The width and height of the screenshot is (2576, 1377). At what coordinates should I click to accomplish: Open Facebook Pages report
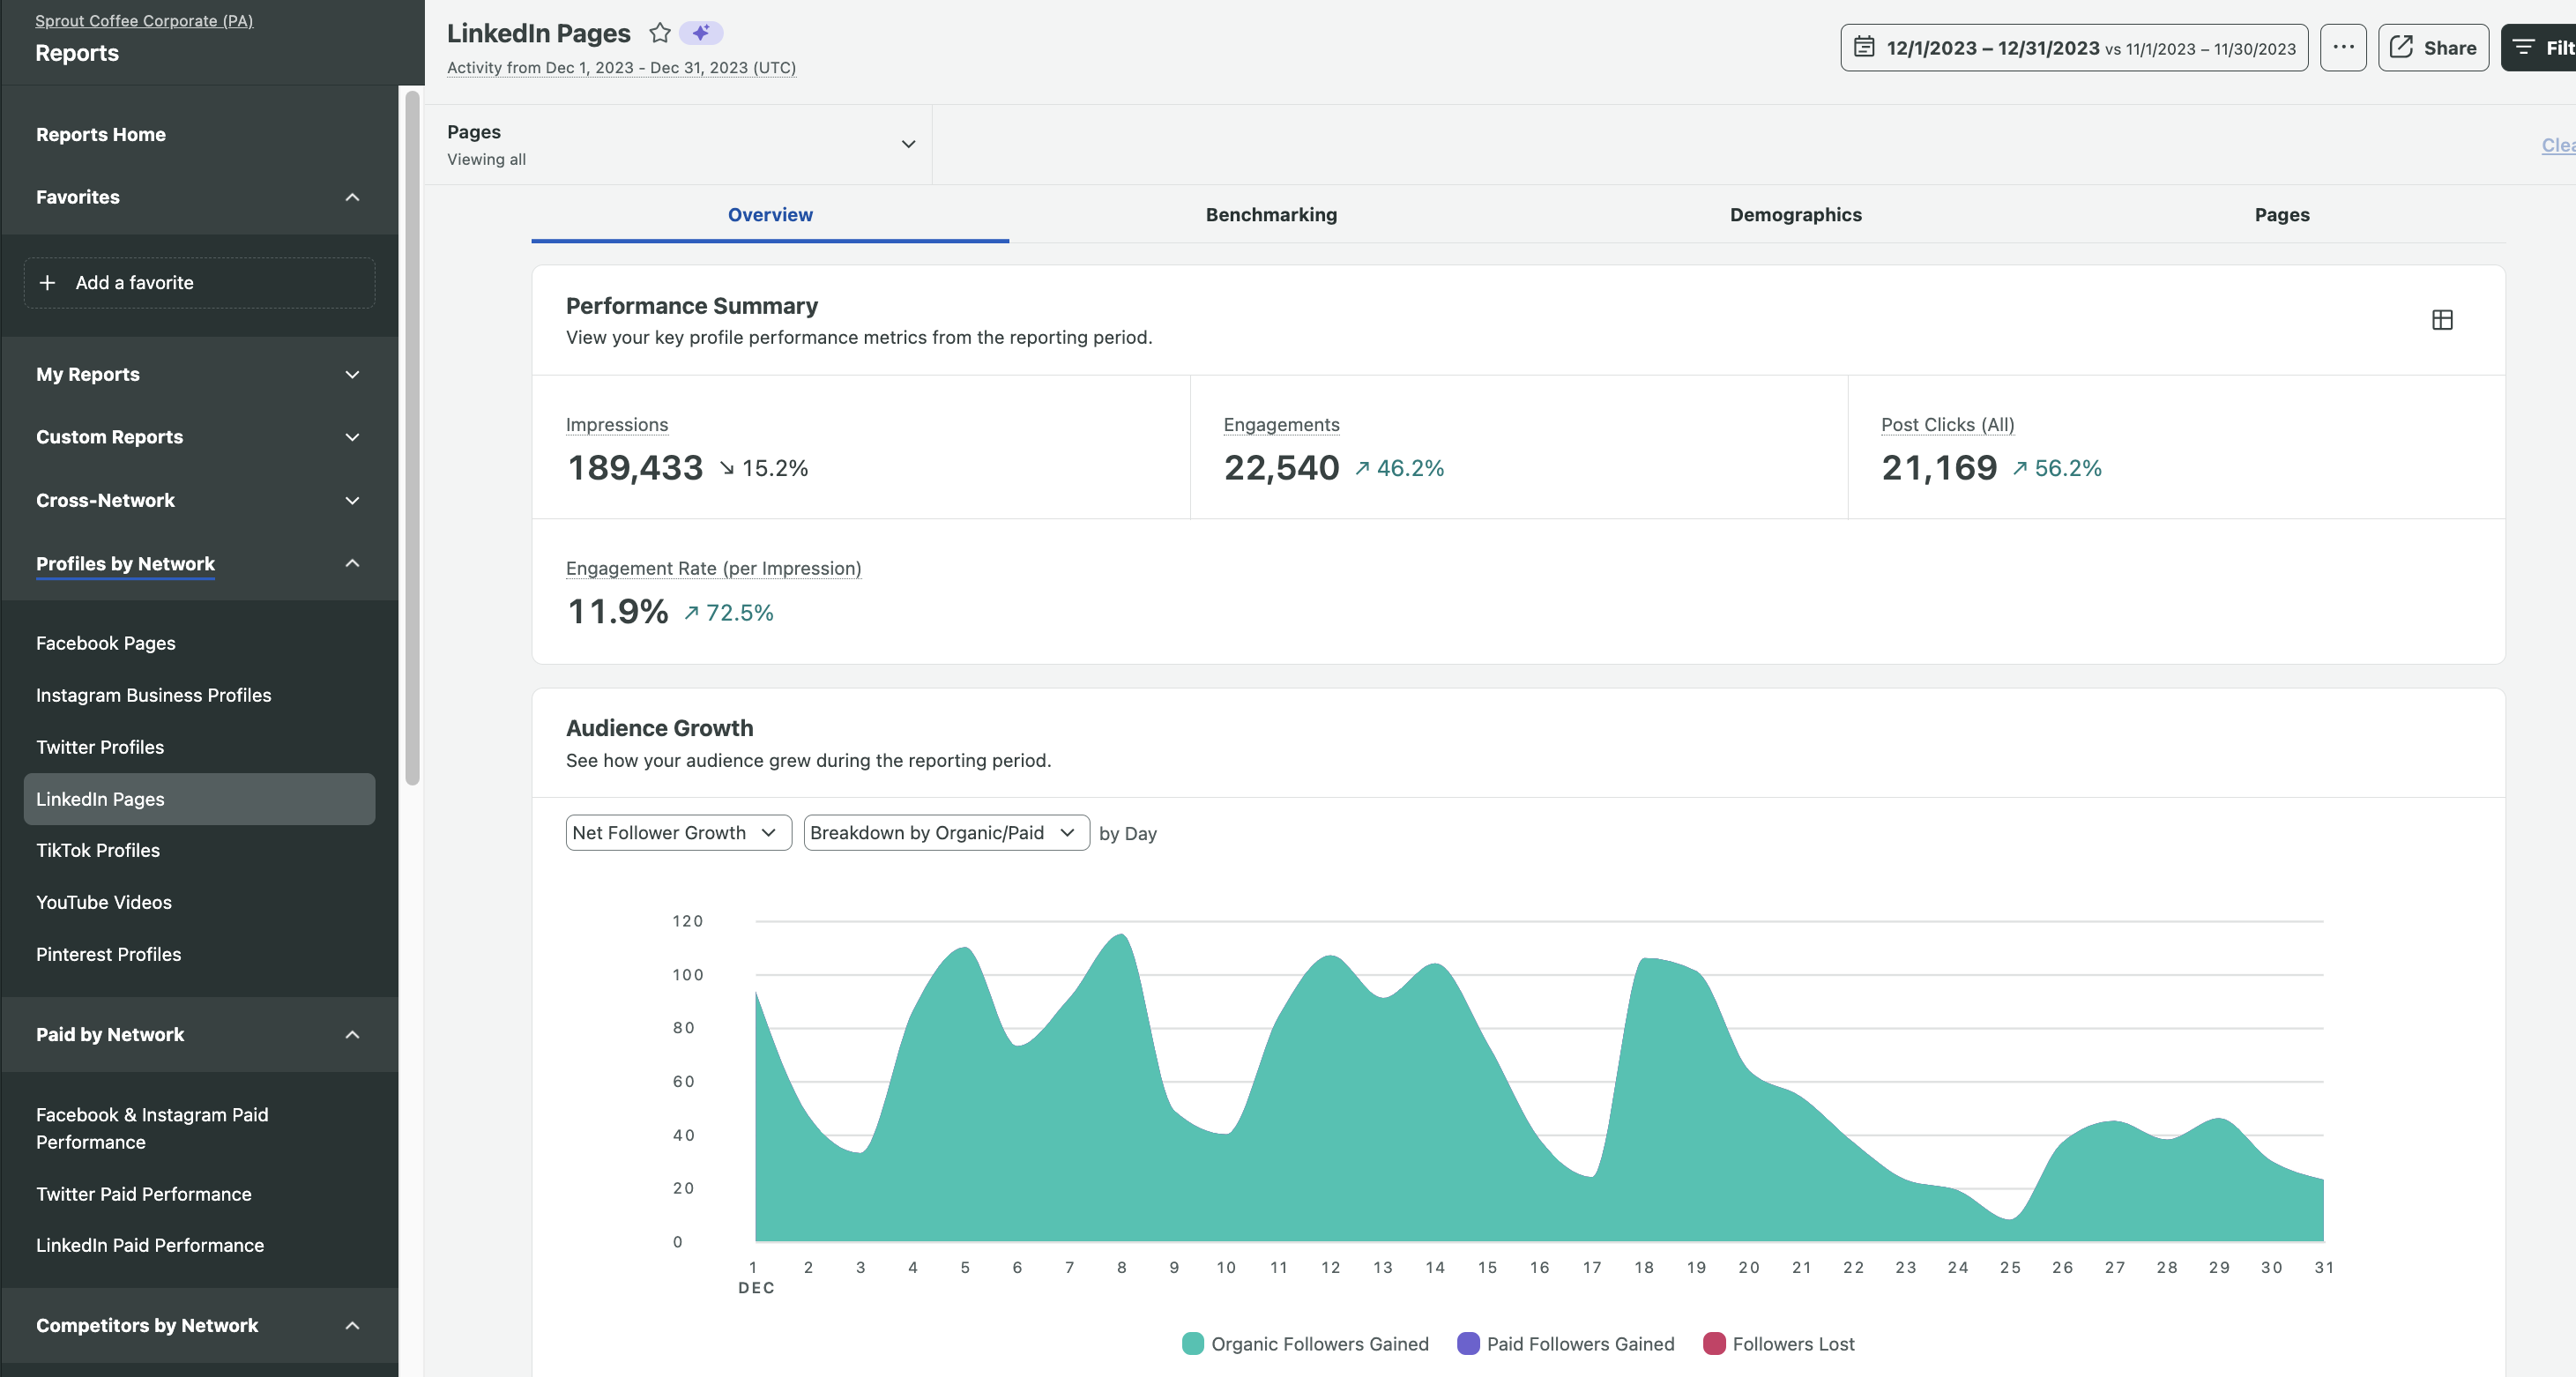click(106, 643)
